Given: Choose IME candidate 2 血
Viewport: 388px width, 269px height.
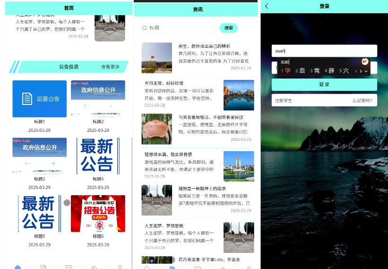Looking at the screenshot, I should (300, 71).
